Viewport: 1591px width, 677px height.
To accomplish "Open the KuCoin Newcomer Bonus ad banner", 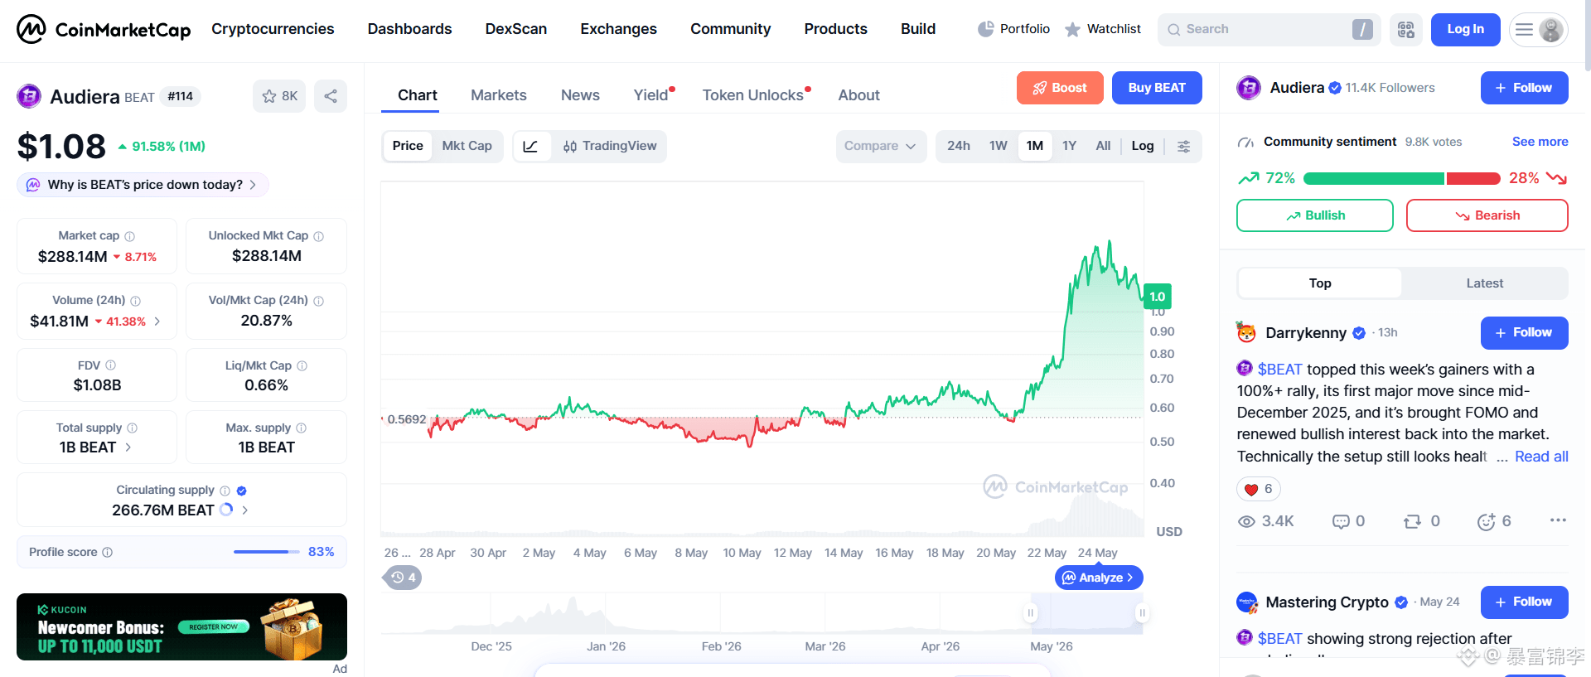I will pos(181,626).
